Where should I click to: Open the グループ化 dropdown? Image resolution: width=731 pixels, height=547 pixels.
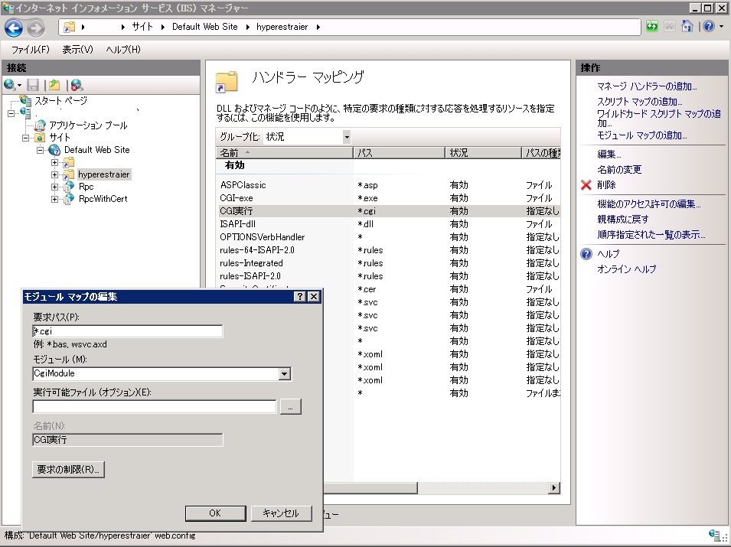pos(347,137)
